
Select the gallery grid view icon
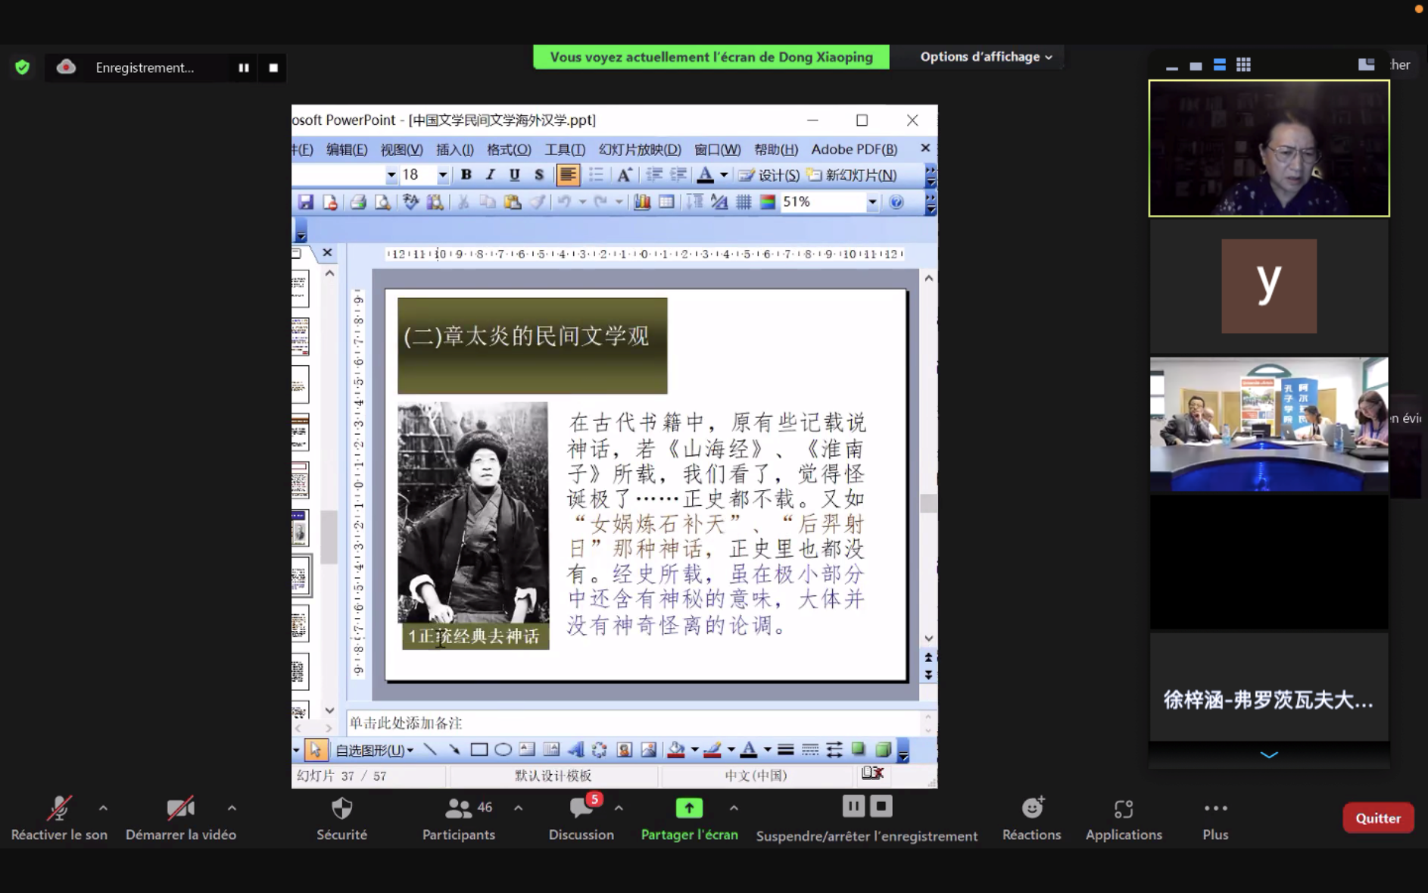tap(1243, 65)
